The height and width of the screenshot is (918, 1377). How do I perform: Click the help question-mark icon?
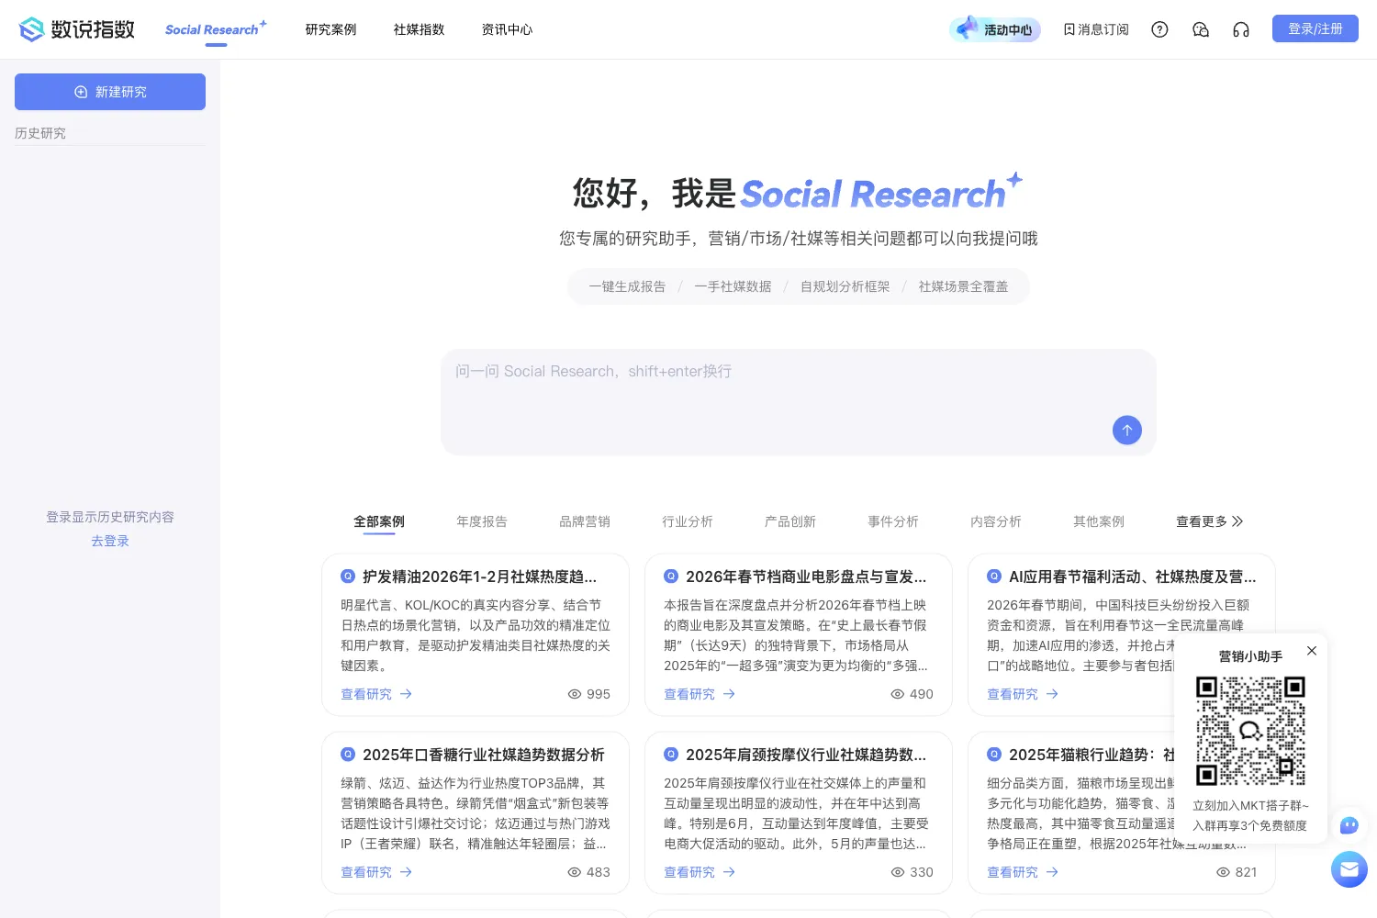(x=1159, y=29)
